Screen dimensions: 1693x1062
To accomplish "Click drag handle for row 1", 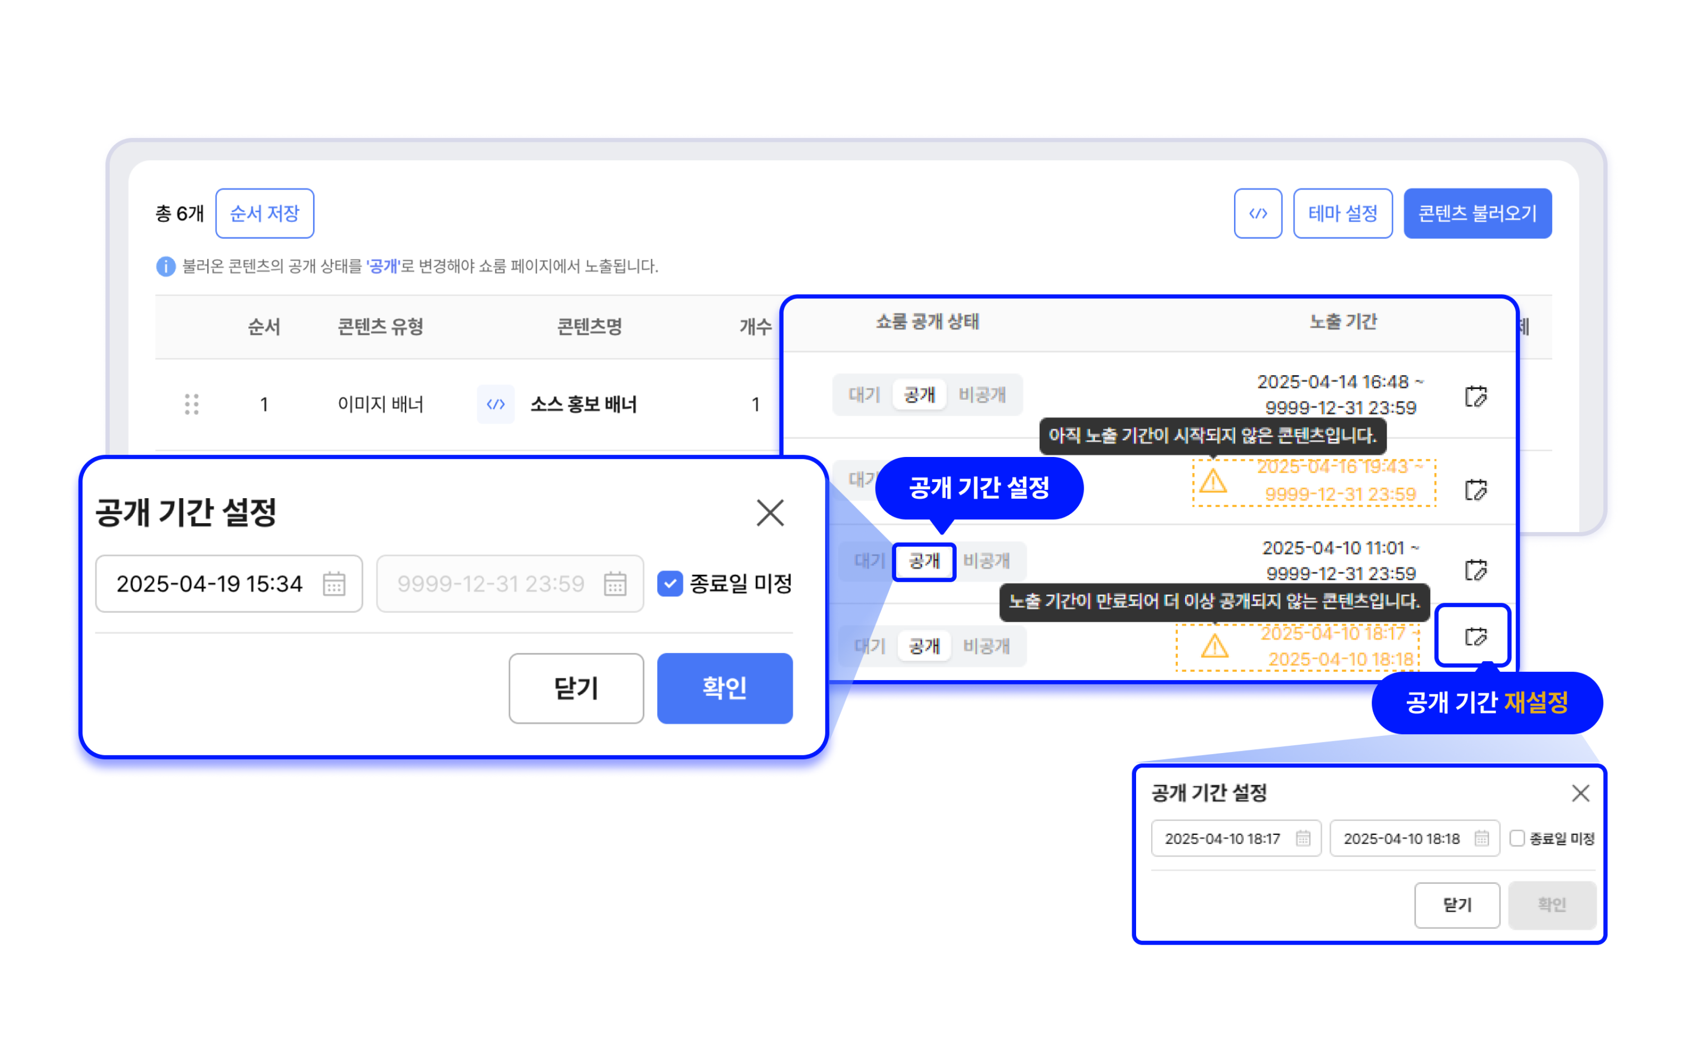I will (x=192, y=404).
